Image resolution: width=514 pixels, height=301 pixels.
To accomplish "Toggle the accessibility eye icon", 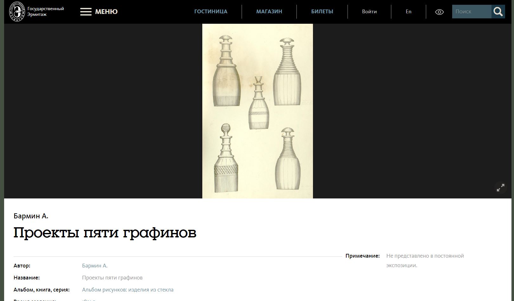I will coord(439,12).
